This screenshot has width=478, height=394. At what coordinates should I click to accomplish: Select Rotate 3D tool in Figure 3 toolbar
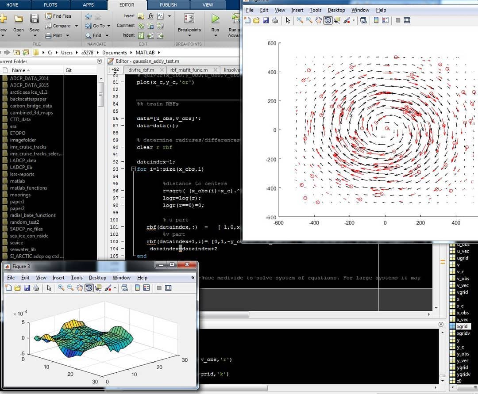tap(89, 288)
